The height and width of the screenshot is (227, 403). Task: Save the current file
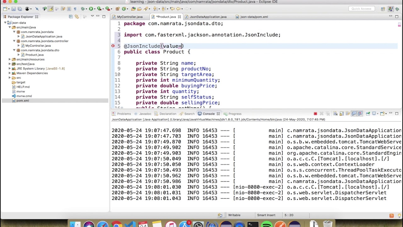(14, 9)
